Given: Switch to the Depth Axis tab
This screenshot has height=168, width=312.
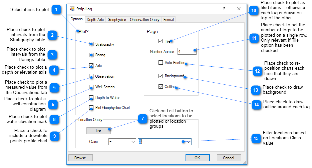Looking at the screenshot, I should [x=95, y=20].
